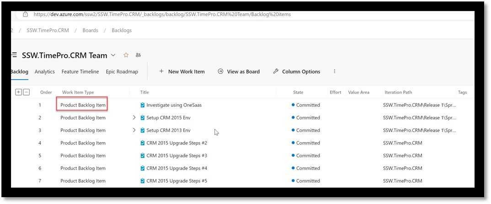Expand the Setup CRM 2015 Env row
This screenshot has width=491, height=204.
[134, 117]
